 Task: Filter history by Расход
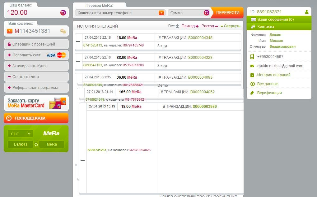pyautogui.click(x=210, y=26)
